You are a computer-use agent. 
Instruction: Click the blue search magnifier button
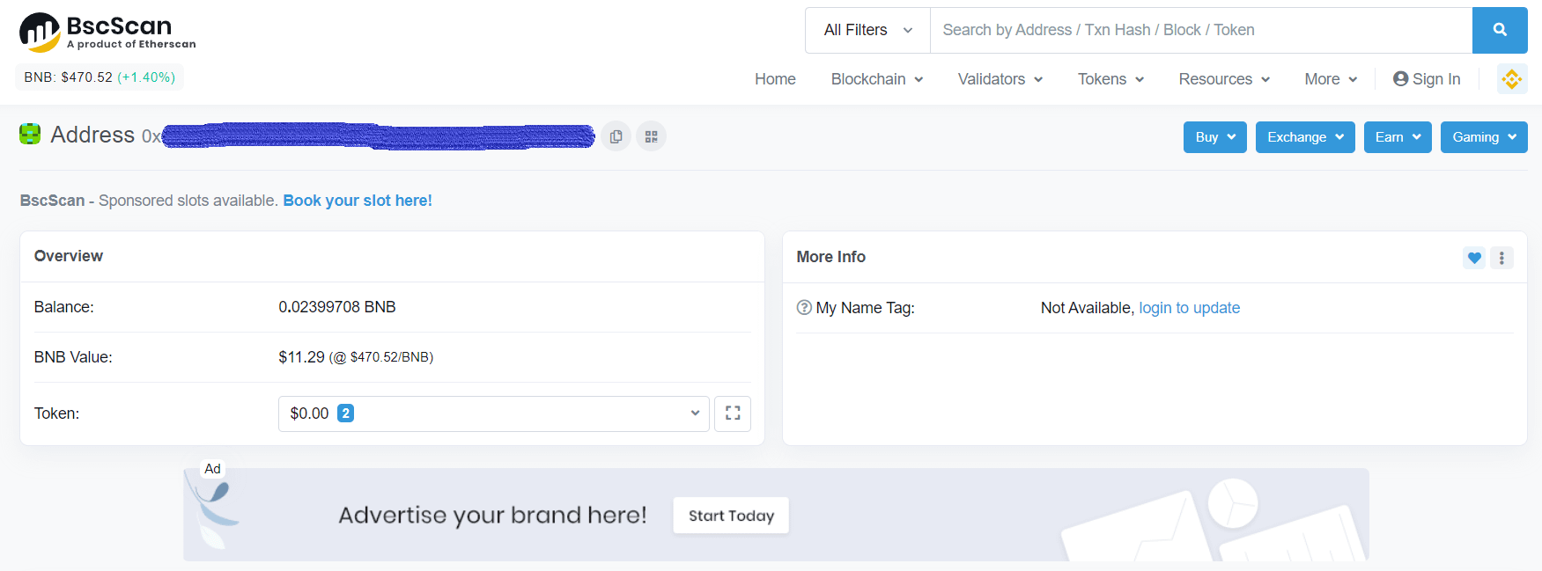tap(1500, 30)
